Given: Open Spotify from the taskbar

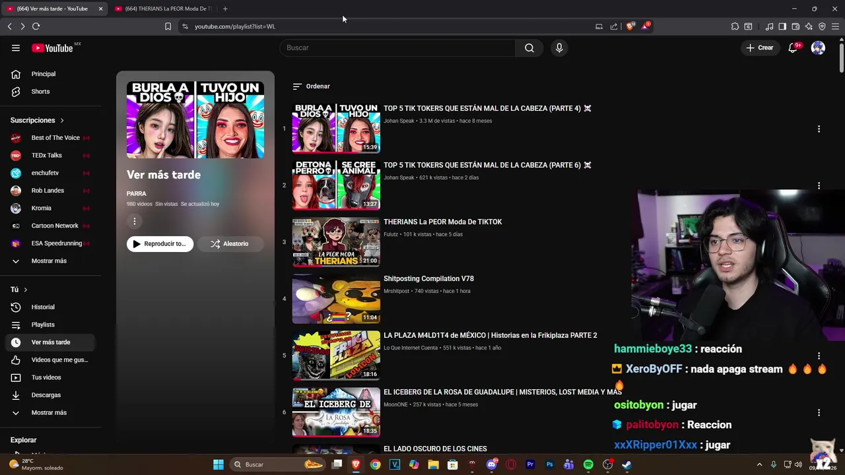Looking at the screenshot, I should tap(588, 464).
